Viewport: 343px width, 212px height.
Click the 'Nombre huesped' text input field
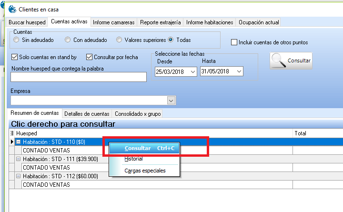click(x=79, y=77)
